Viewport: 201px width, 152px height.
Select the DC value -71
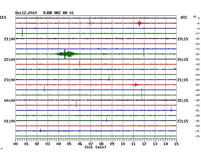pyautogui.click(x=197, y=131)
